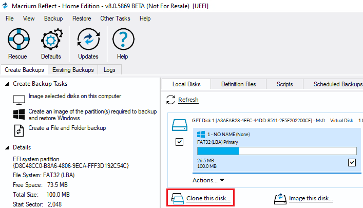Image resolution: width=363 pixels, height=208 pixels.
Task: Toggle the GPT Disk 1 checkbox
Action: pyautogui.click(x=179, y=142)
